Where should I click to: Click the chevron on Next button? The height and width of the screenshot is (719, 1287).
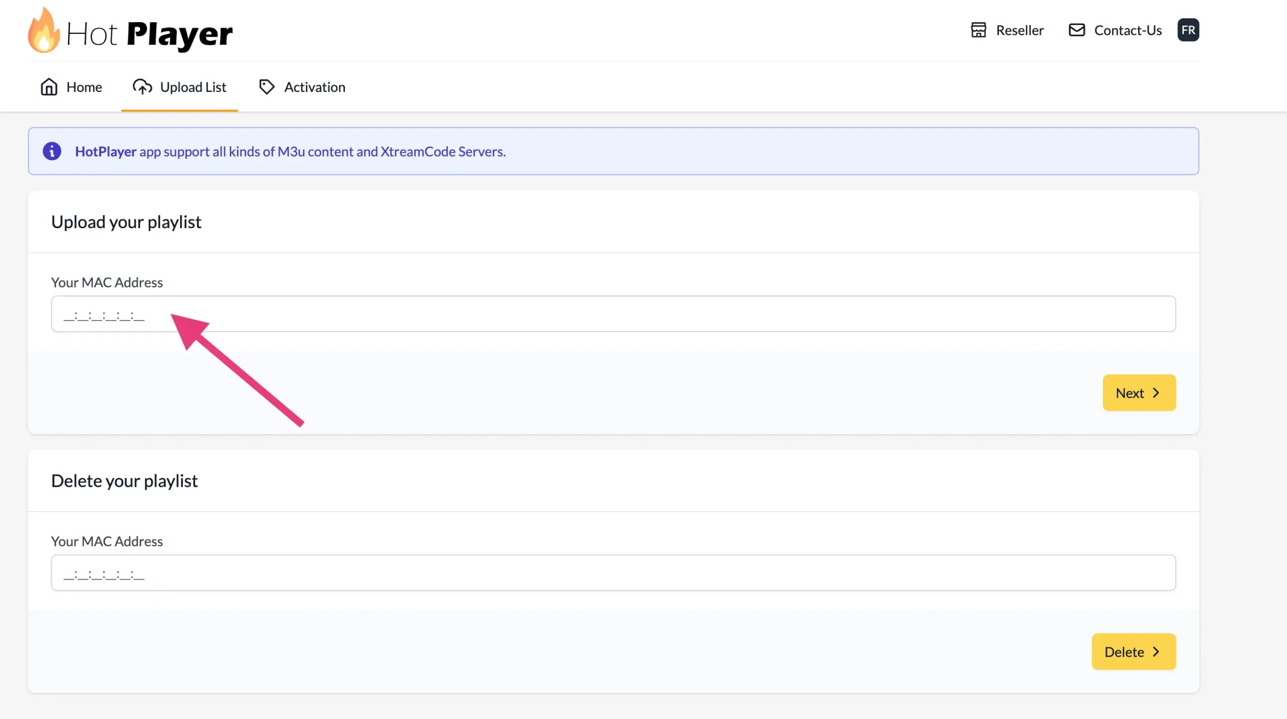pos(1156,393)
